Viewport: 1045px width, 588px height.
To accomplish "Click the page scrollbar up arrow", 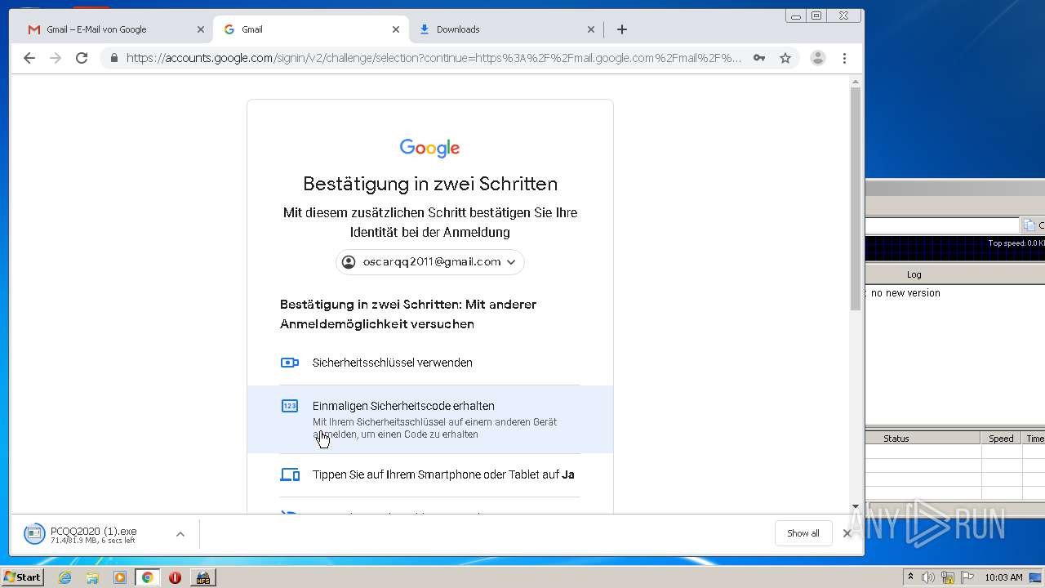I will point(856,82).
